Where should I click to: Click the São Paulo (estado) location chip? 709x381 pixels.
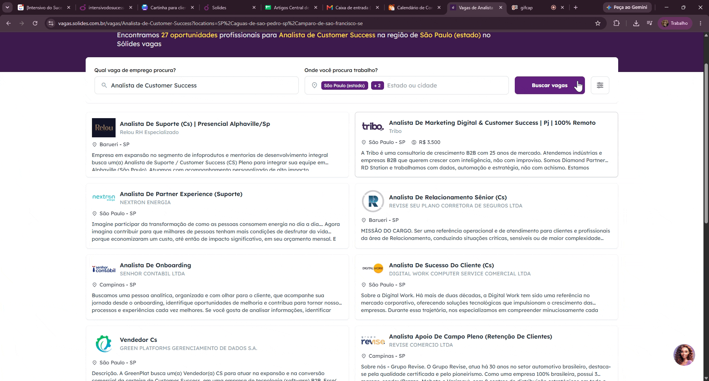tap(344, 86)
